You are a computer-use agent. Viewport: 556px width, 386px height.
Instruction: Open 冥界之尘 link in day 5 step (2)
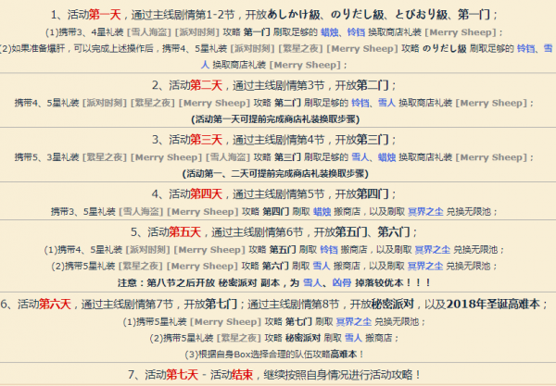pos(425,266)
